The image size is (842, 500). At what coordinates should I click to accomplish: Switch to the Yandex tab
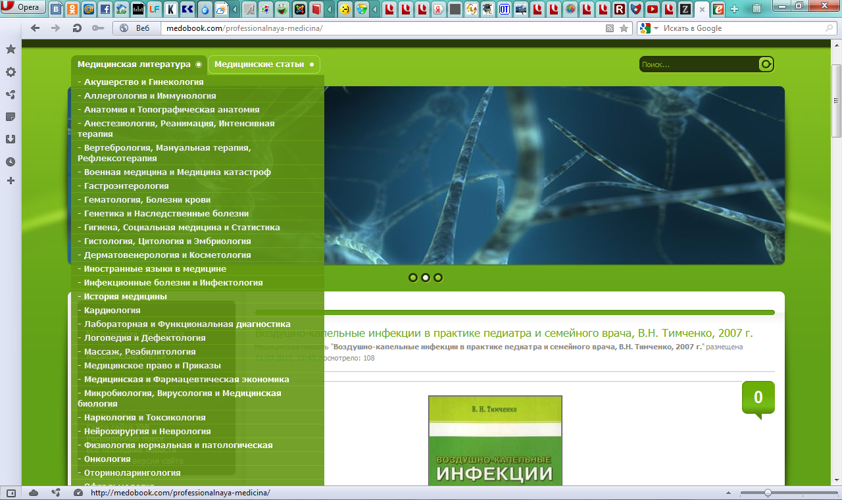(x=439, y=9)
